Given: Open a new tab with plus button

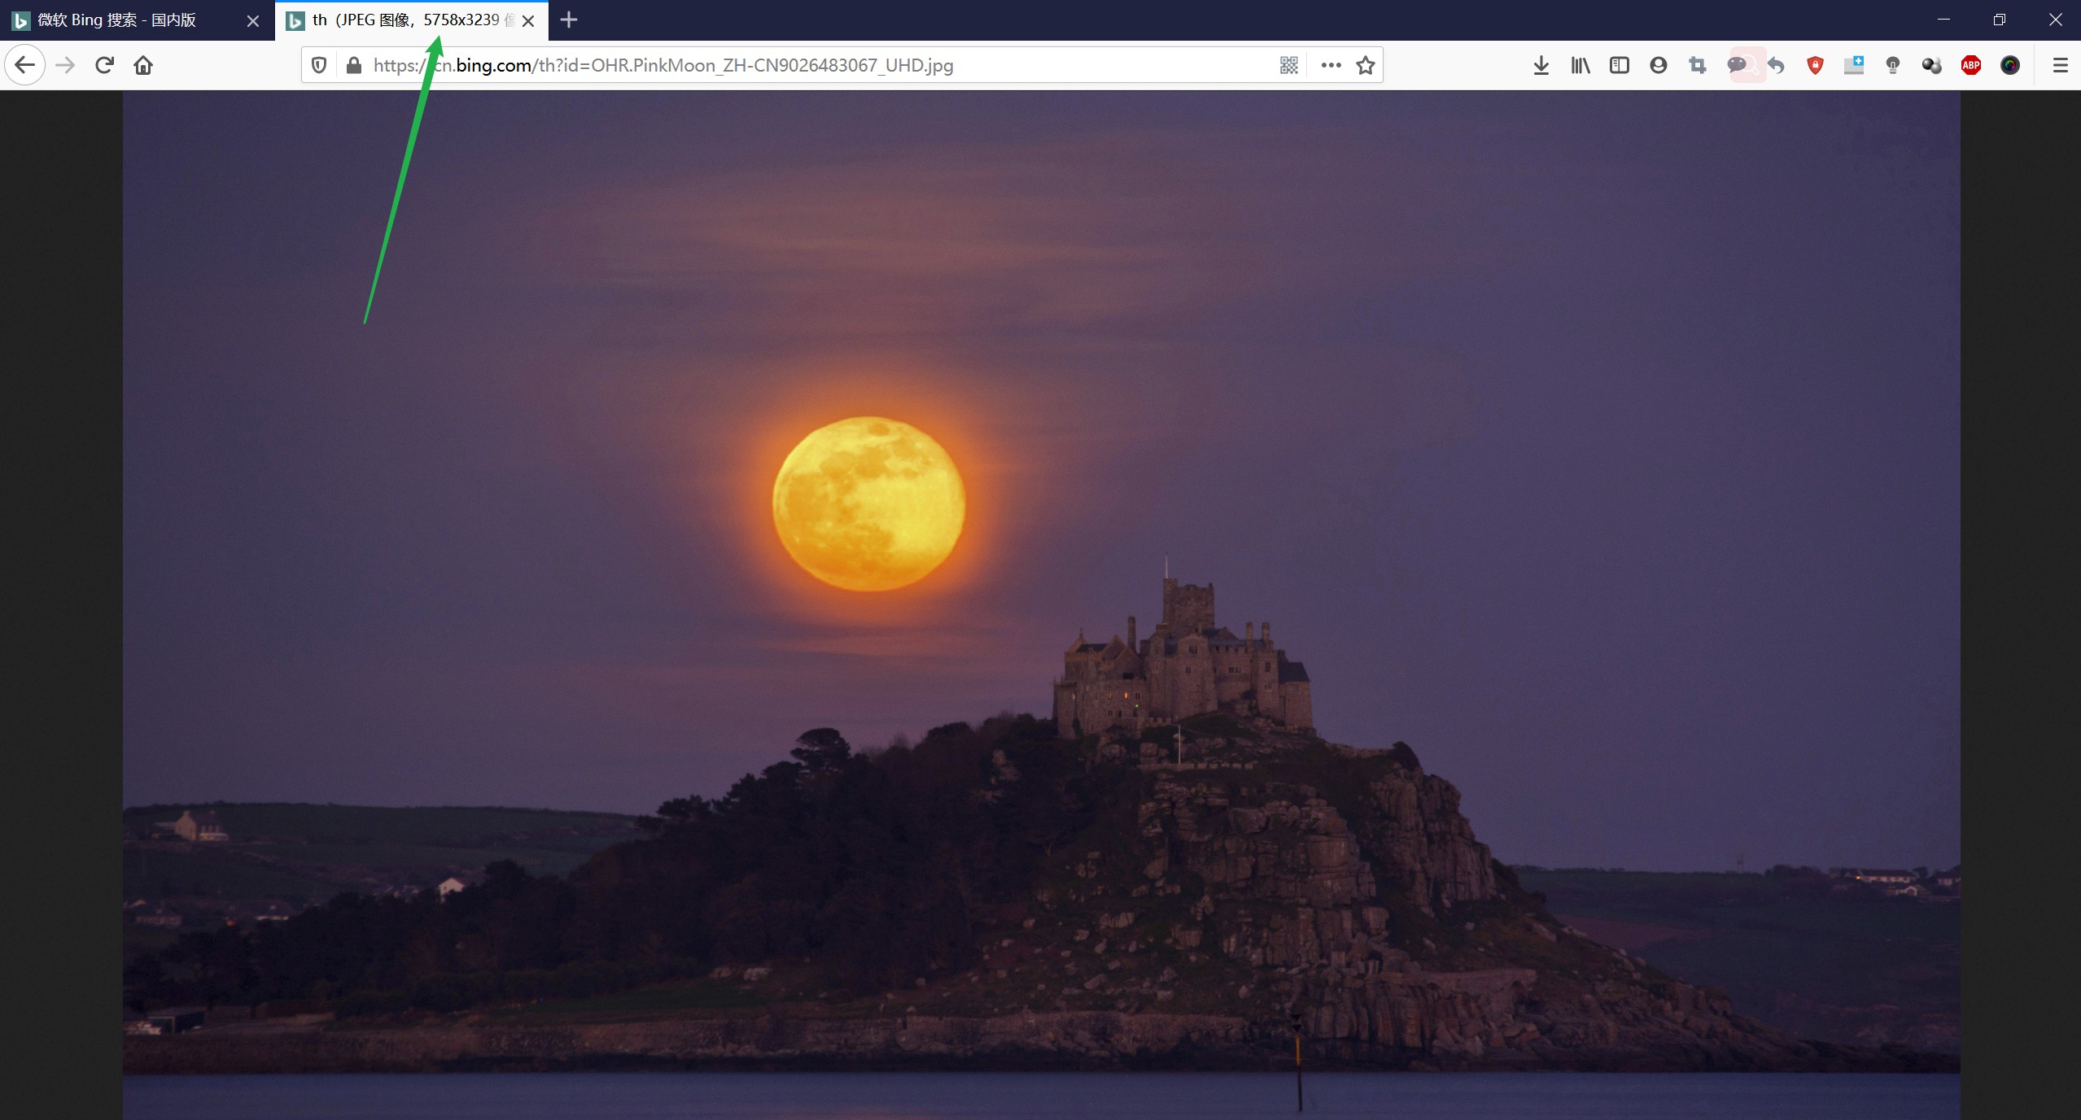Looking at the screenshot, I should (x=569, y=20).
